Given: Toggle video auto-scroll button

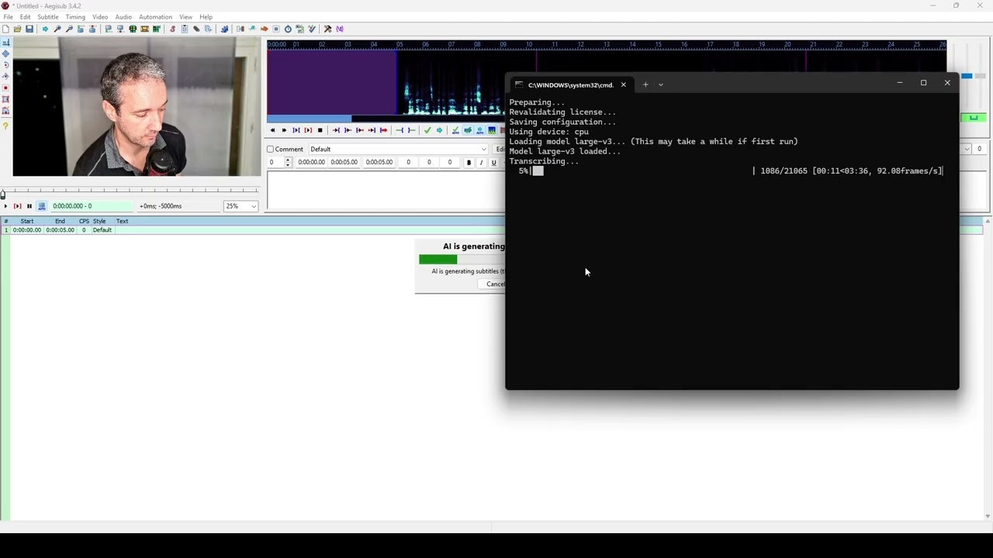Looking at the screenshot, I should click(x=42, y=206).
